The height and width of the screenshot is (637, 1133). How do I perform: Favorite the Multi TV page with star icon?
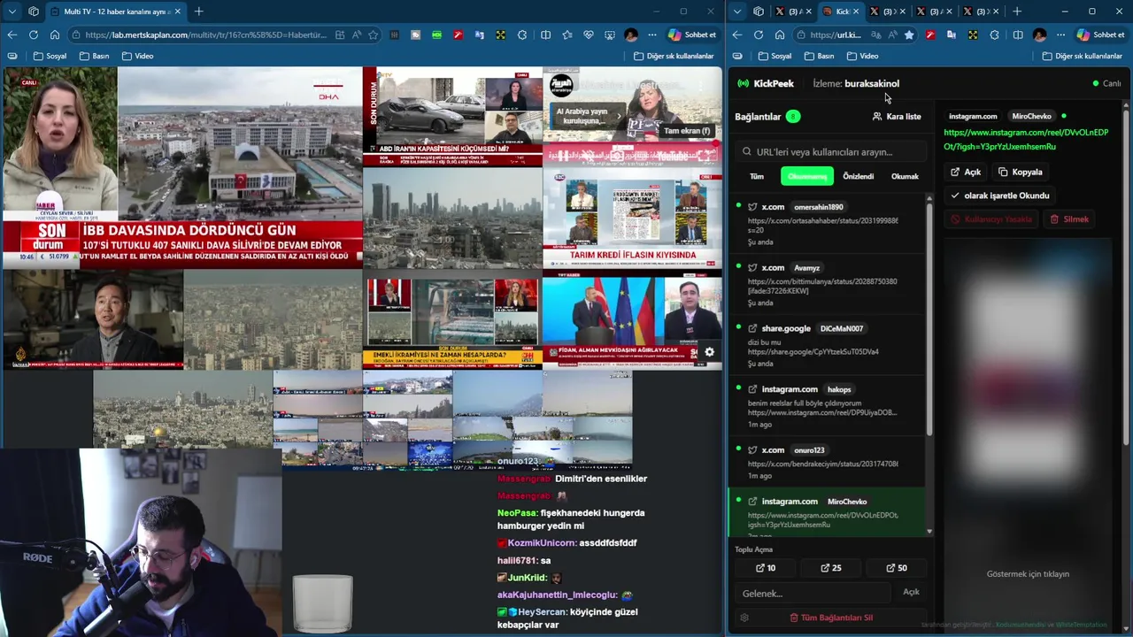pyautogui.click(x=373, y=35)
